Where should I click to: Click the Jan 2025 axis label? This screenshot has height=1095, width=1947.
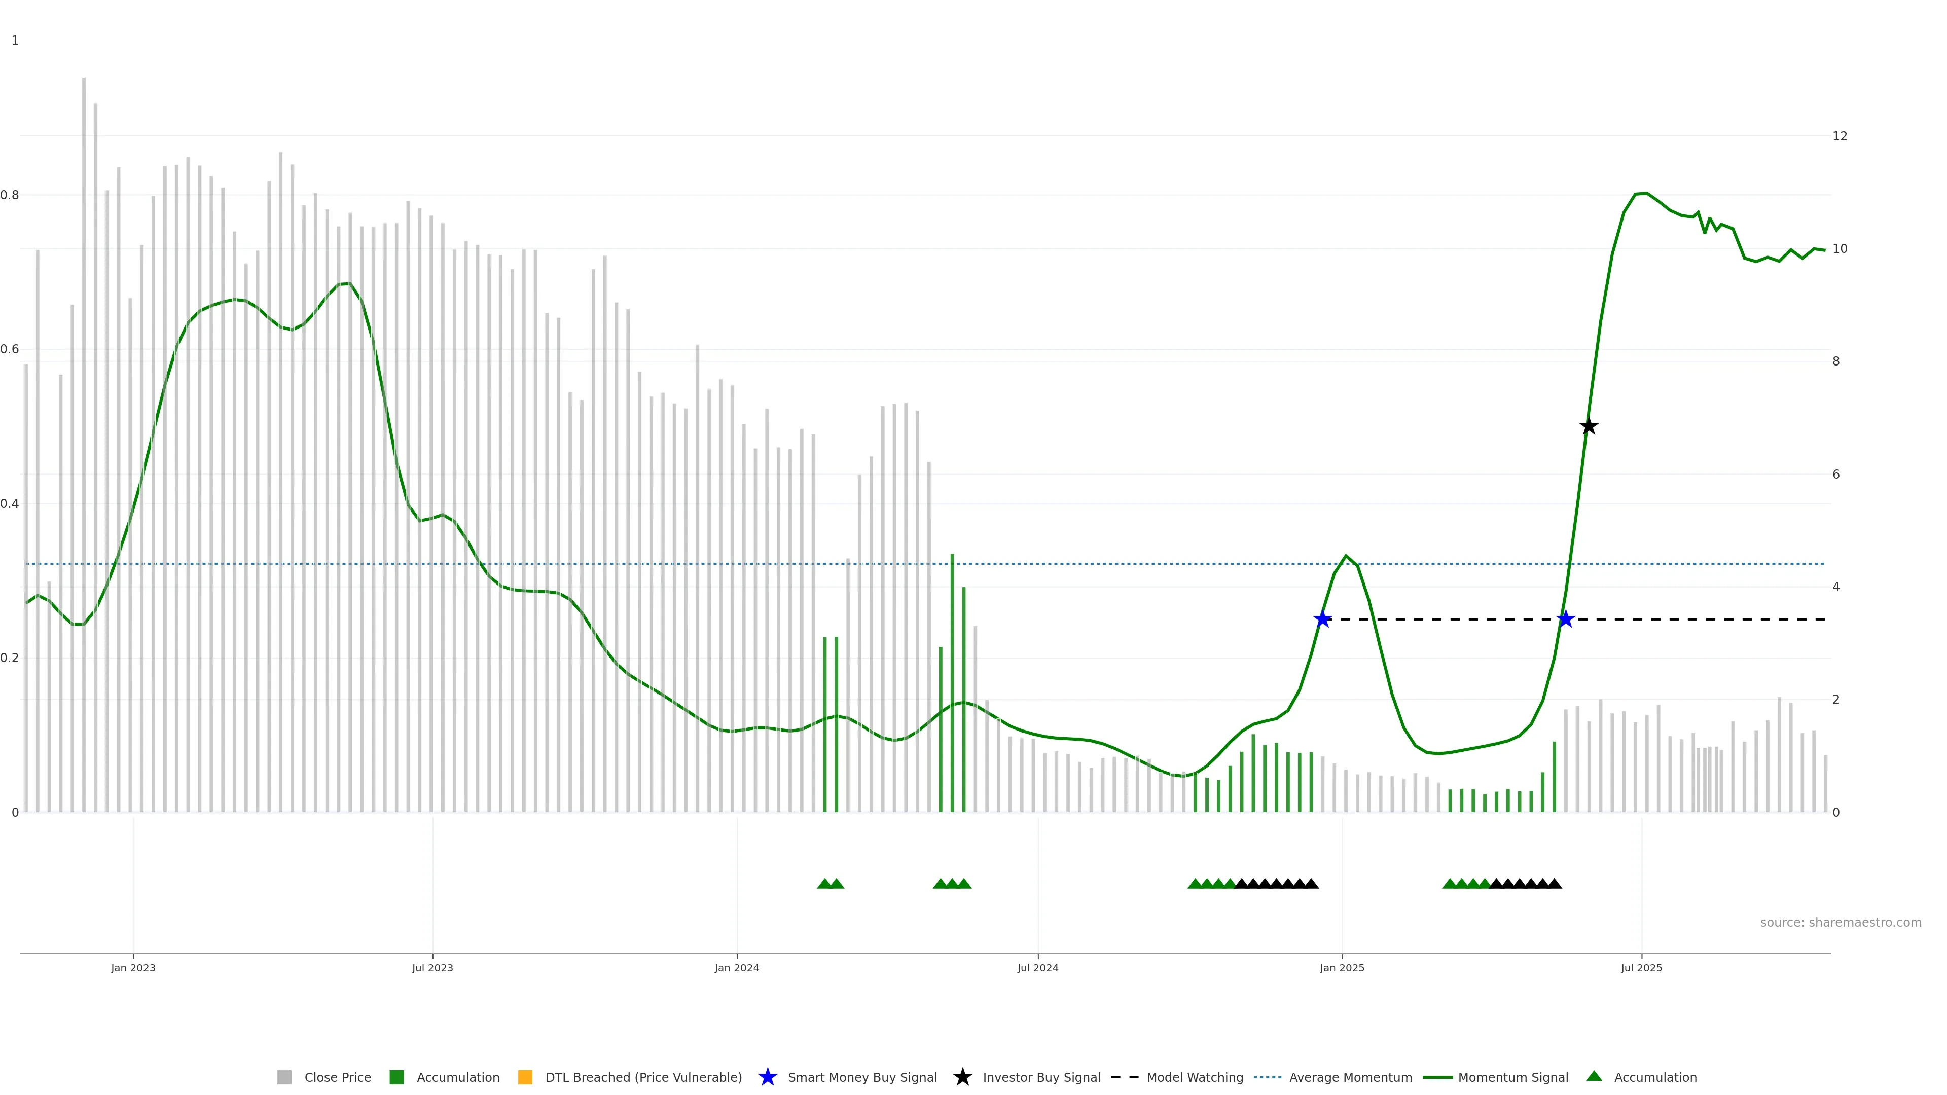pos(1342,968)
